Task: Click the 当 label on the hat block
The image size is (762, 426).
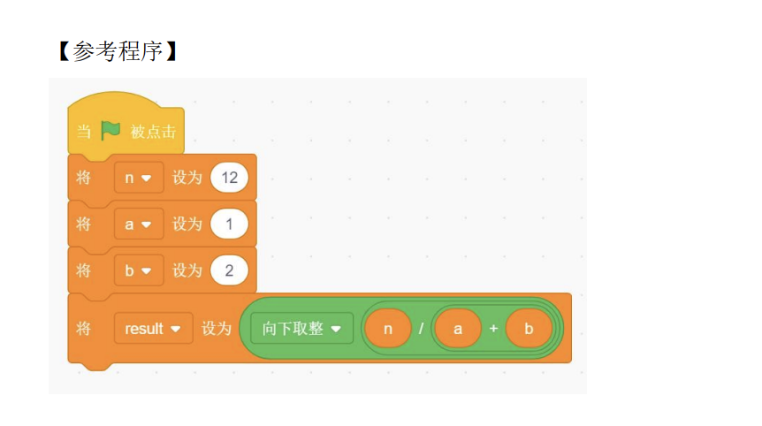Action: tap(84, 132)
